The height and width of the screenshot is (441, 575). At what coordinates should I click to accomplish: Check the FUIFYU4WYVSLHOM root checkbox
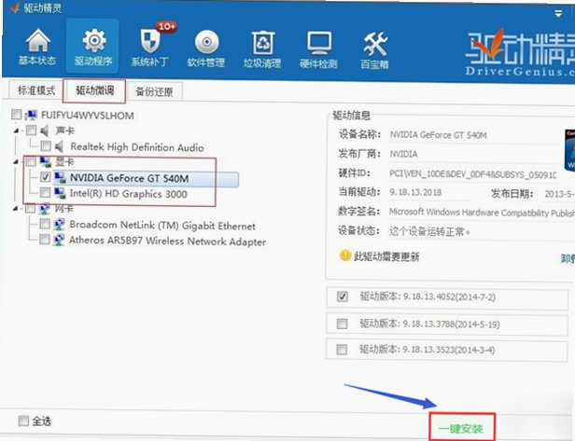[x=17, y=115]
